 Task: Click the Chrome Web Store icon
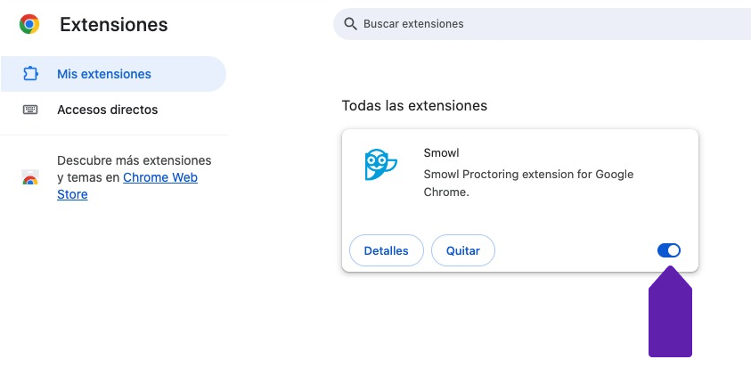click(x=30, y=177)
